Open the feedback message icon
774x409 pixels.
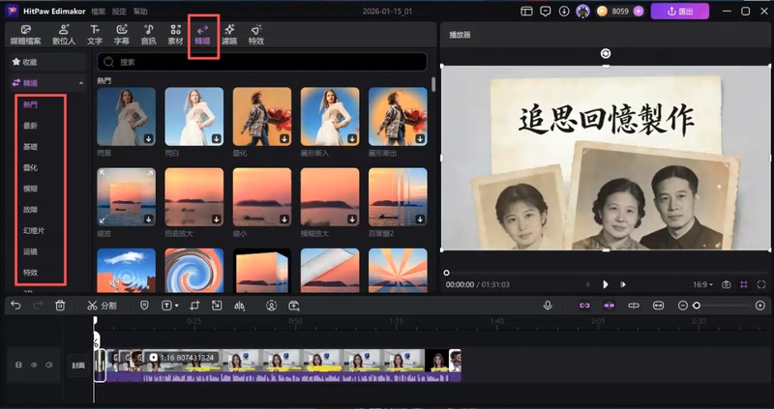coord(546,11)
